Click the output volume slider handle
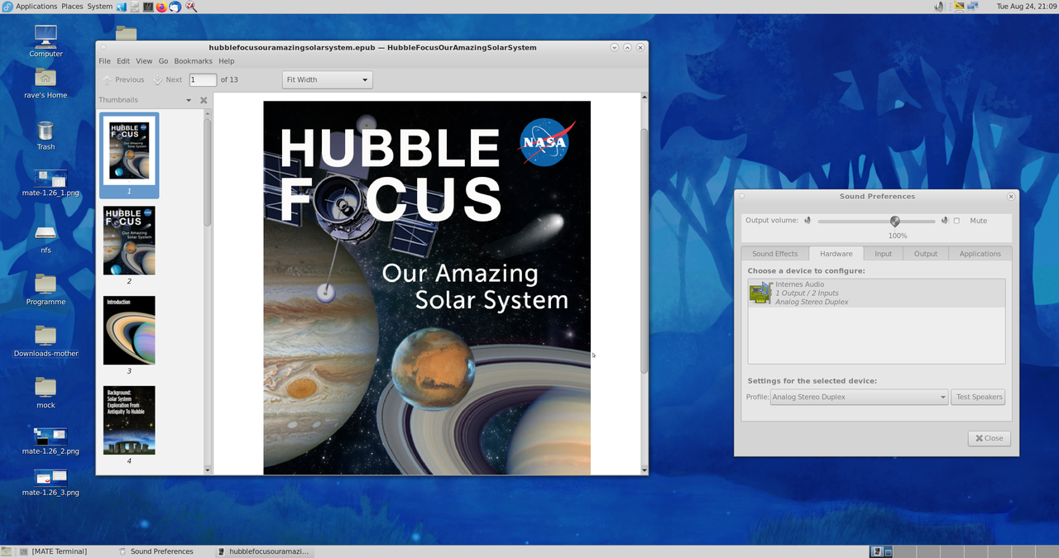 (x=894, y=221)
